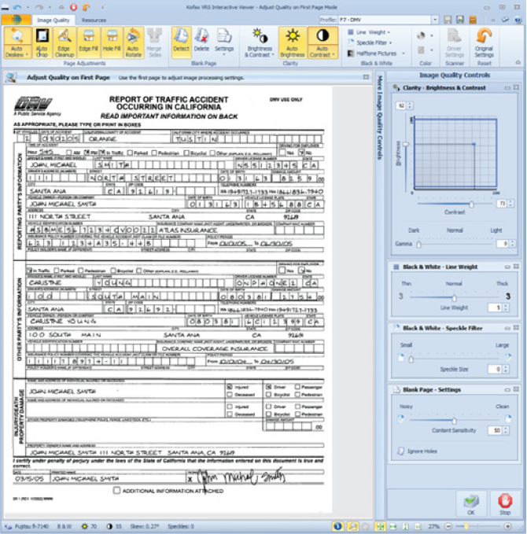Toggle Auto Brightness in the Clarity group
Screen dimensions: 527x534
(x=293, y=42)
